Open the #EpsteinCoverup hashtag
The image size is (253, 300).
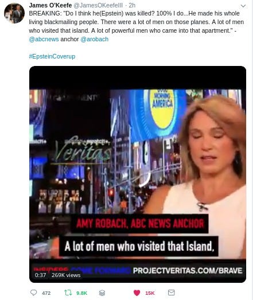[52, 56]
